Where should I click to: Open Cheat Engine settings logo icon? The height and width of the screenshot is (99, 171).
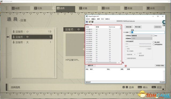(164, 22)
